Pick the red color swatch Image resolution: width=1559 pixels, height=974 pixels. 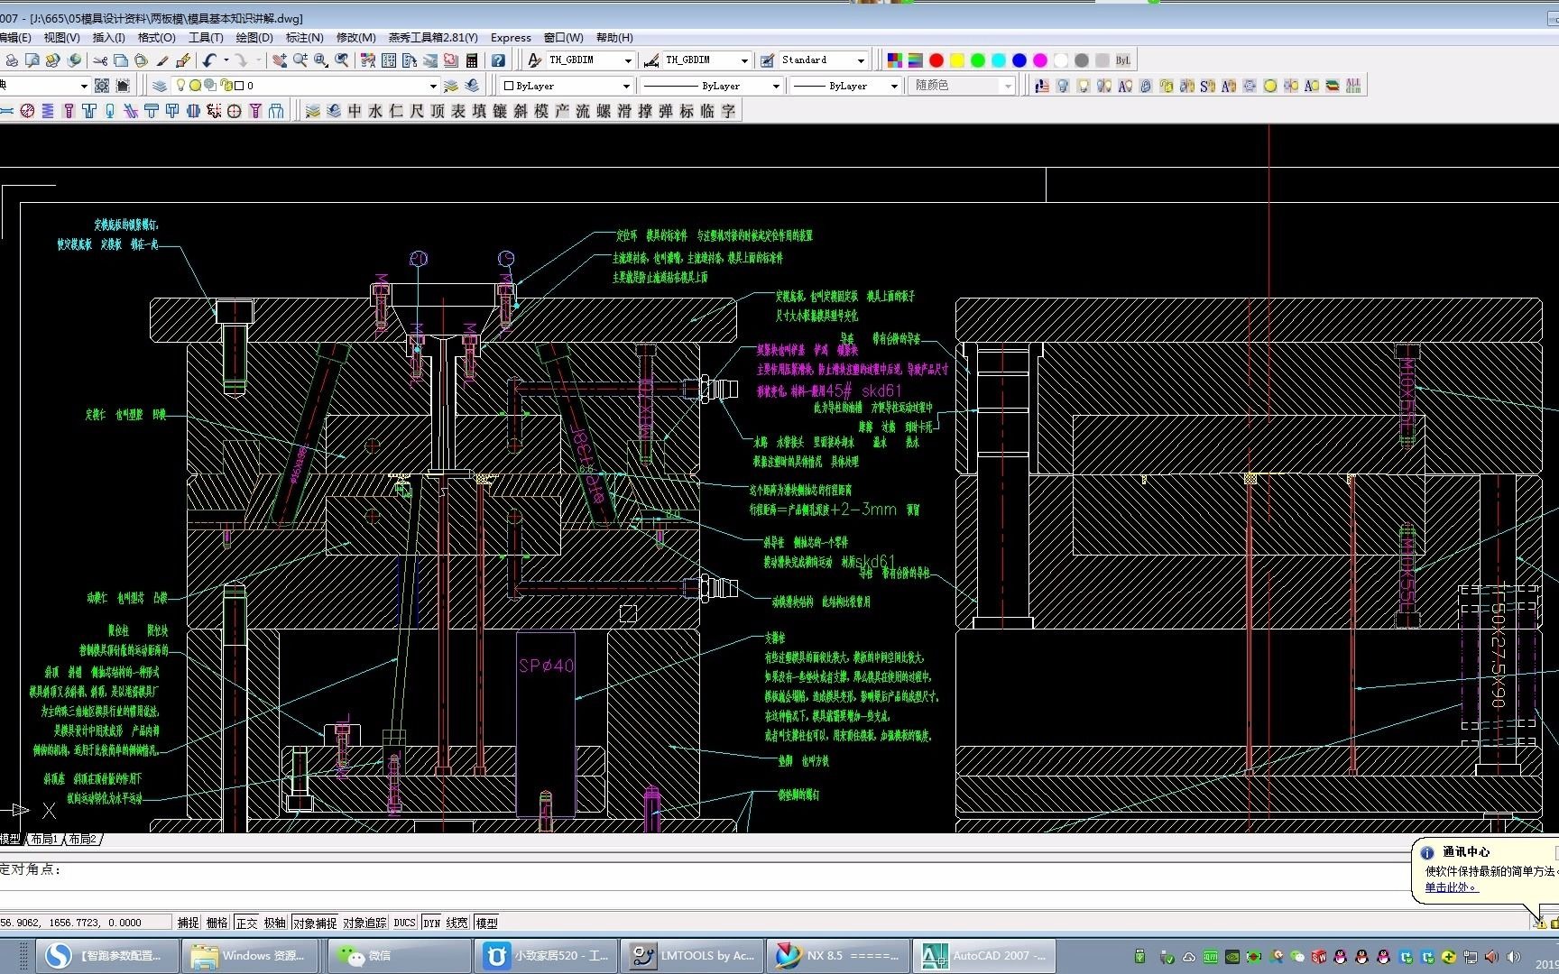click(936, 60)
